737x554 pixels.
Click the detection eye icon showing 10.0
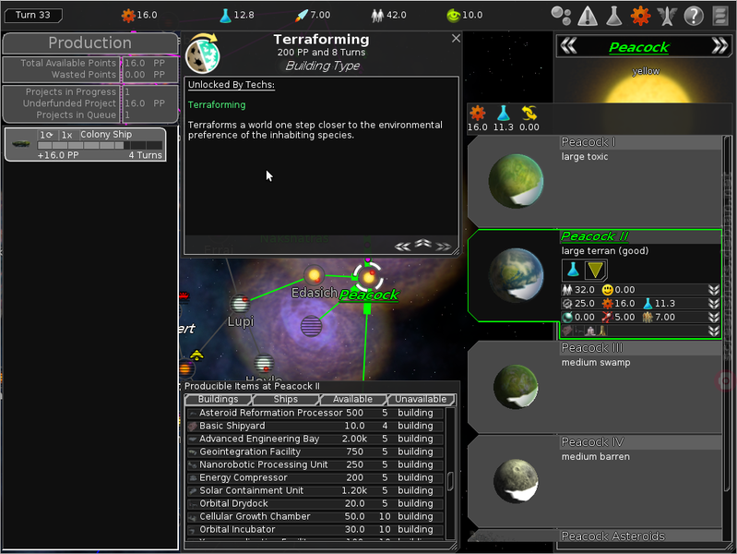coord(453,16)
